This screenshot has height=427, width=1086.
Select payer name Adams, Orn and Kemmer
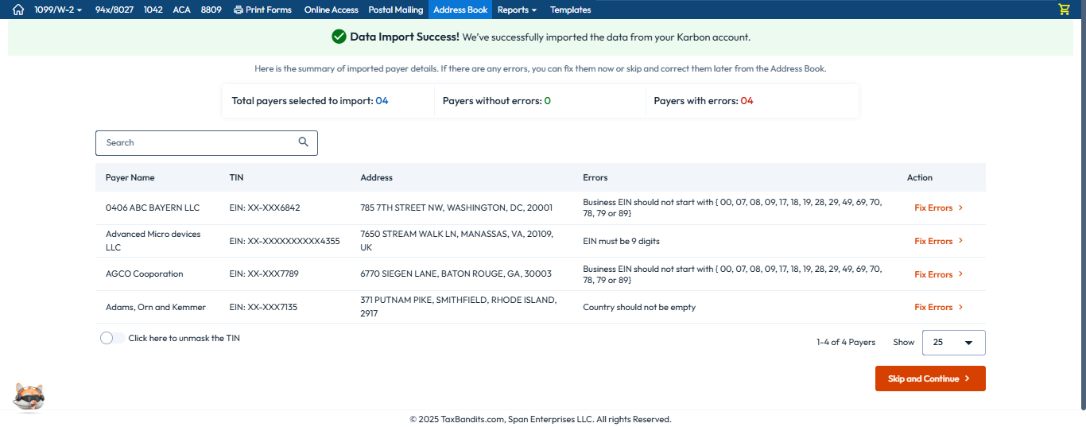(156, 307)
